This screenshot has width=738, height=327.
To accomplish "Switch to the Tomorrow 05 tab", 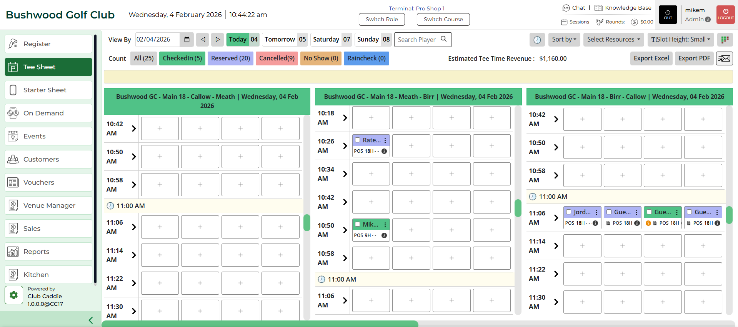I will tap(285, 40).
